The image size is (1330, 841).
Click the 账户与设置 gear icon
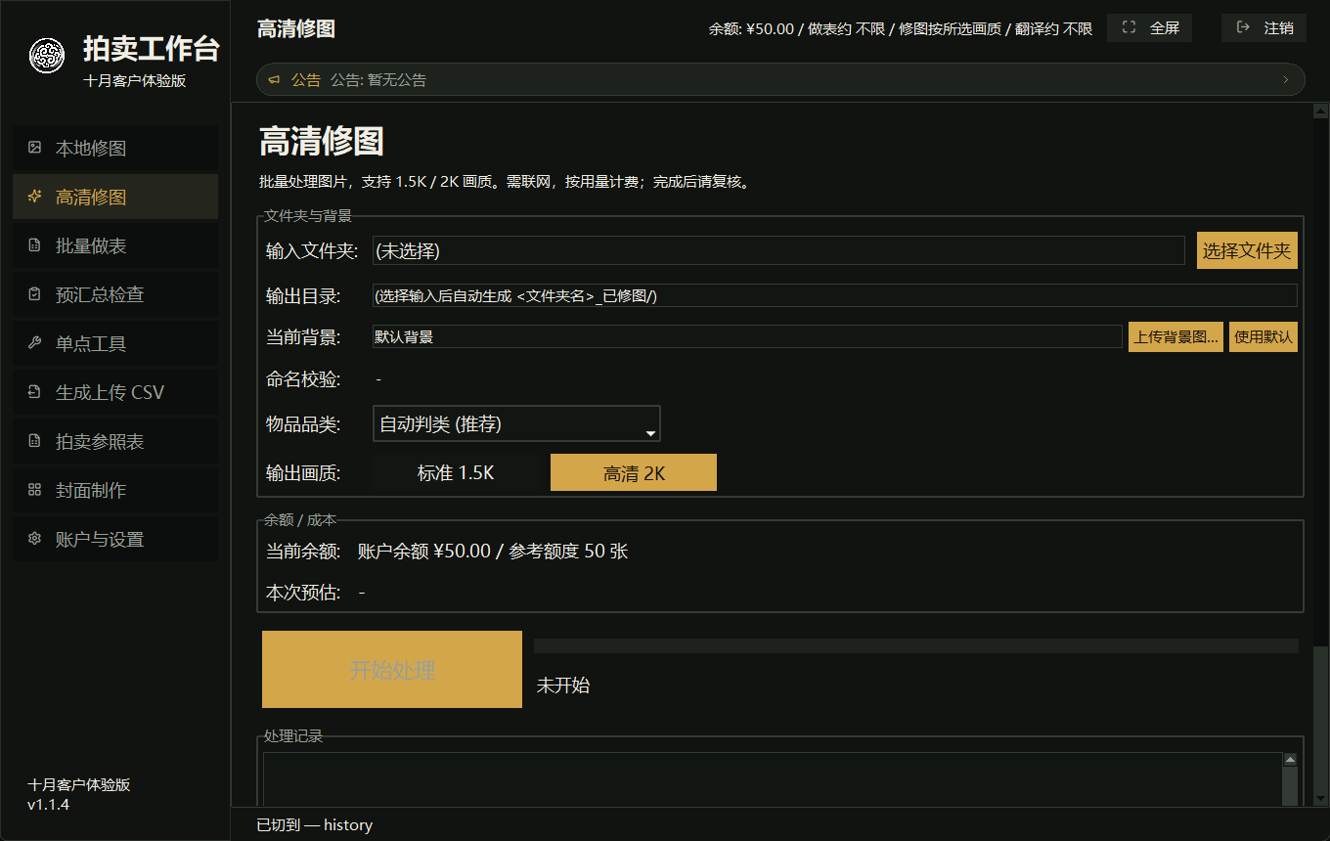pos(34,539)
